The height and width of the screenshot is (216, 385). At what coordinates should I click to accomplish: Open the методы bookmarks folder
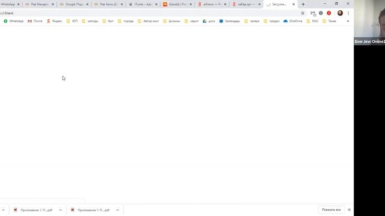(90, 22)
